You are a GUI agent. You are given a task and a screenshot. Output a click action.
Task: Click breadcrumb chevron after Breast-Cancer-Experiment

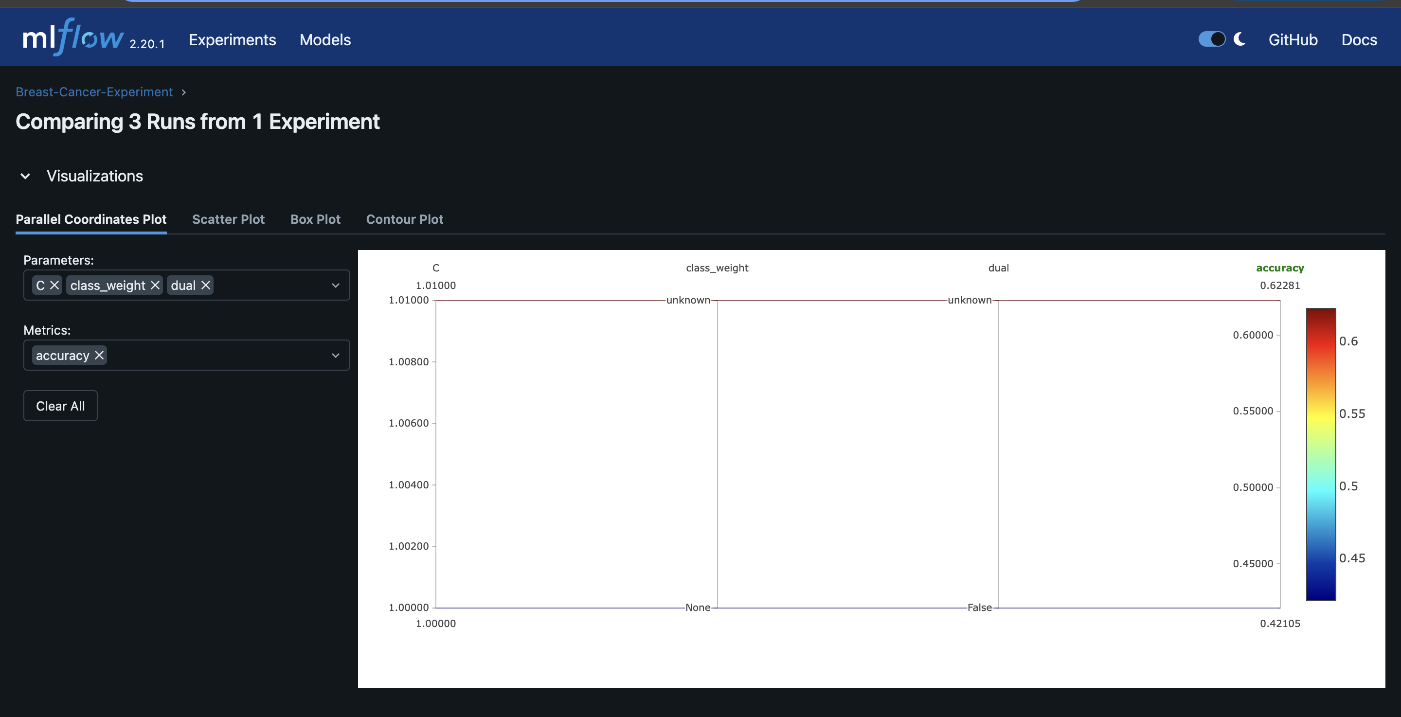coord(184,92)
